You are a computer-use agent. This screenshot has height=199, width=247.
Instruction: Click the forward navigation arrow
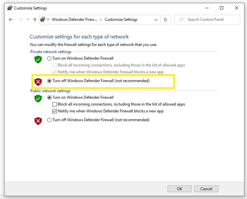pyautogui.click(x=20, y=20)
